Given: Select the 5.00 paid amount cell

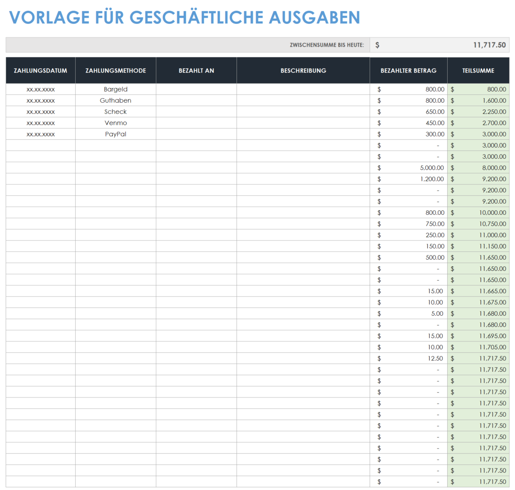Looking at the screenshot, I should tap(408, 313).
